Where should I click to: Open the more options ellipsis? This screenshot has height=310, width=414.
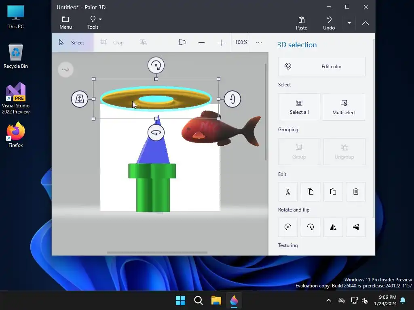coord(259,43)
